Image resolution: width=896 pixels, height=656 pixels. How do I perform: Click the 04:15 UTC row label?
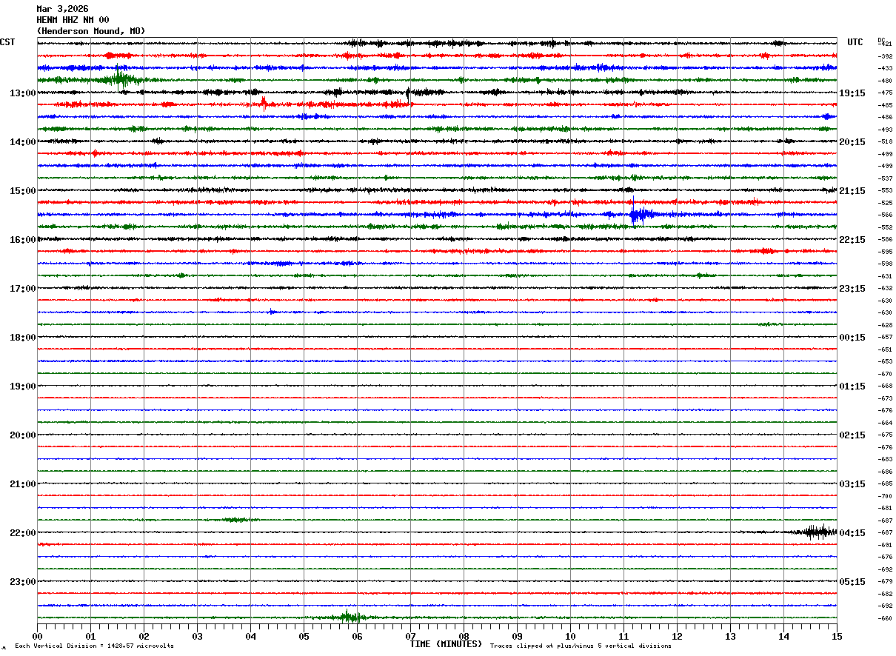click(852, 533)
